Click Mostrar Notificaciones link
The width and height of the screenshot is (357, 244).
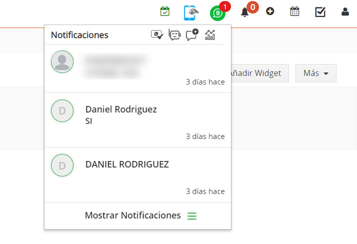click(x=132, y=215)
